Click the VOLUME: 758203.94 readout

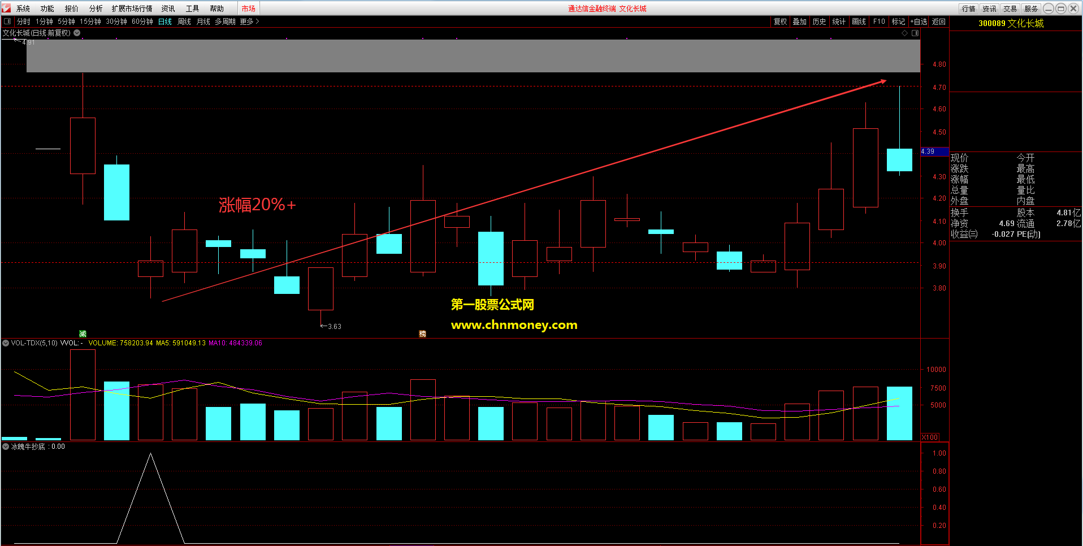(x=120, y=343)
